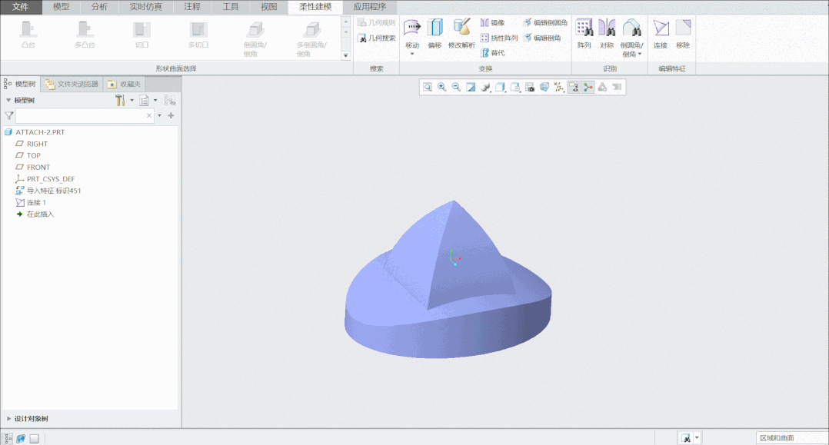Select the 替代 (Substitute) command

(493, 53)
